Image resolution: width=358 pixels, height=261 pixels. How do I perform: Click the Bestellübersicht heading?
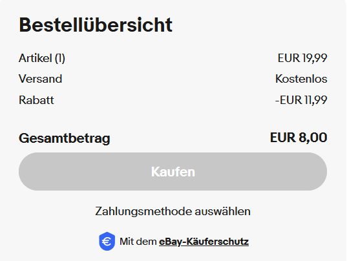(96, 25)
